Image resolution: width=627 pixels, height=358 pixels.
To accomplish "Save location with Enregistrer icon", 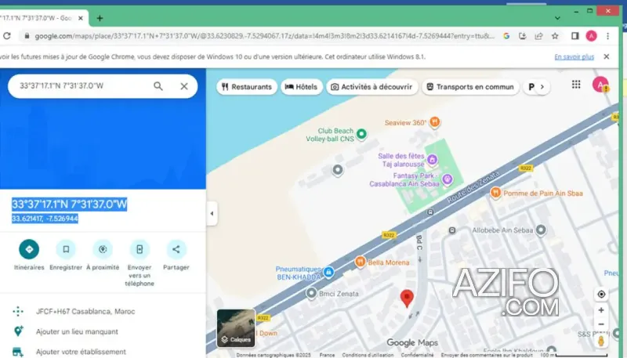I will 66,249.
